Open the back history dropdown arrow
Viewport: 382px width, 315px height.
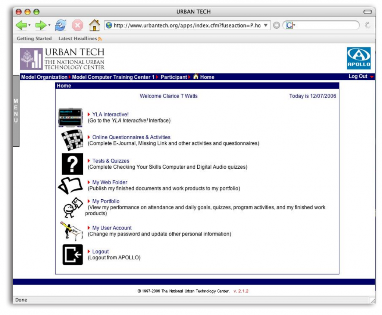click(29, 25)
